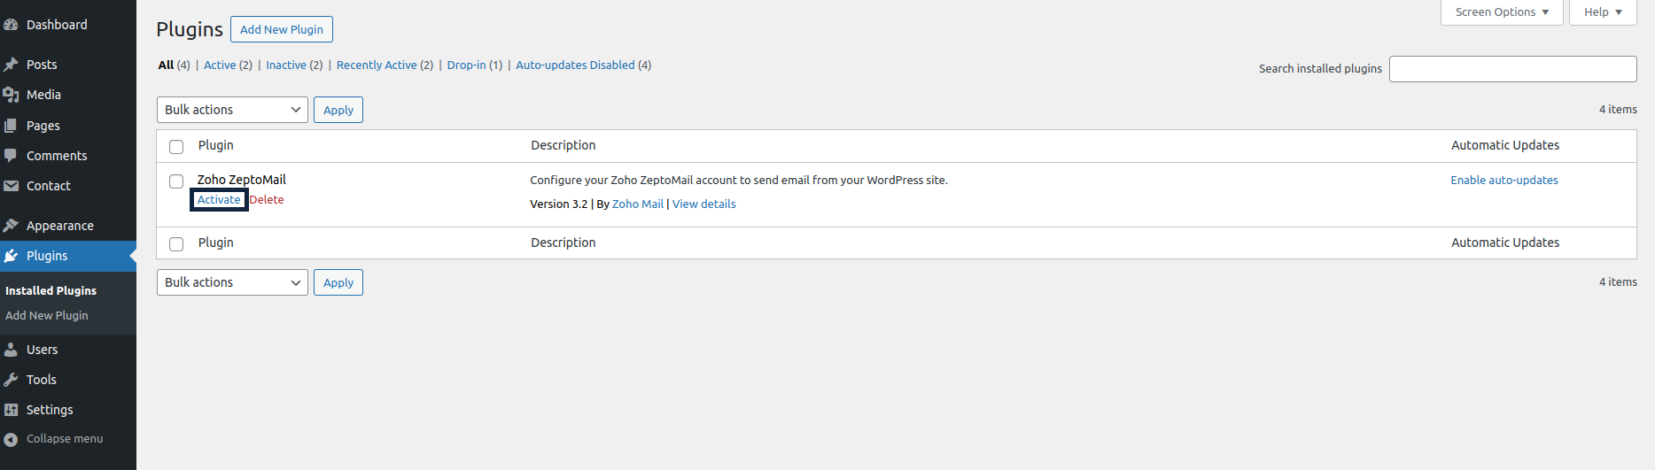
Task: Focus the Search installed plugins field
Action: (x=1512, y=69)
